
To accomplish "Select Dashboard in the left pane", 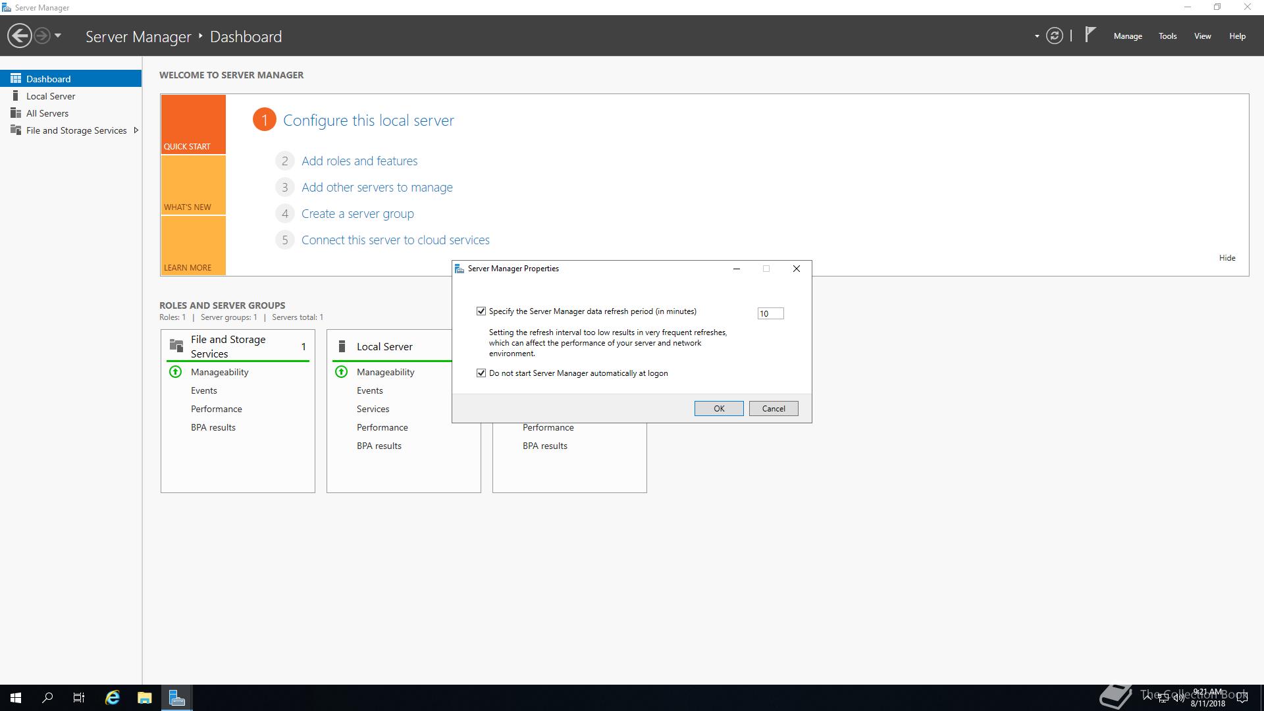I will [70, 78].
